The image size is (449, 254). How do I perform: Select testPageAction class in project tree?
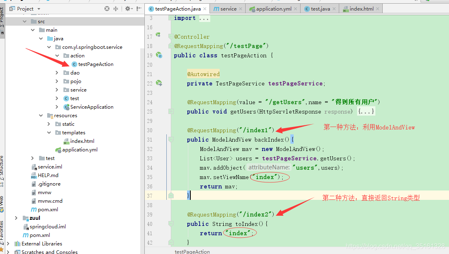[x=96, y=64]
